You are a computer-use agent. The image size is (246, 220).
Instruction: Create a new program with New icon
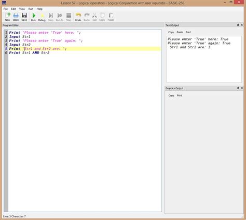[x=7, y=17]
